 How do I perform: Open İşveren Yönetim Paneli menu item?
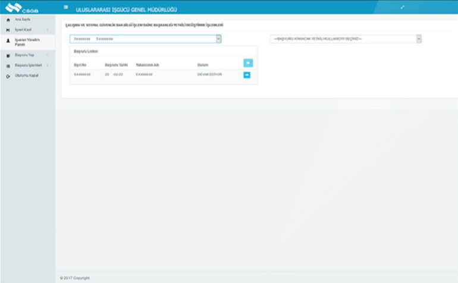pyautogui.click(x=26, y=42)
